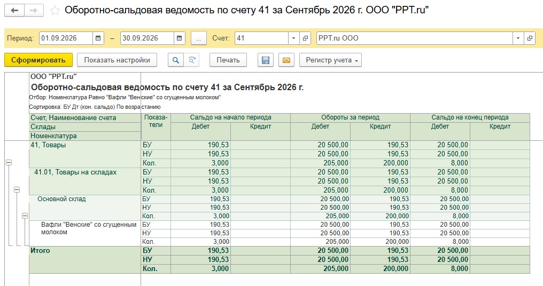Open calendar for end date 30.09.2026
Image resolution: width=543 pixels, height=286 pixels.
click(180, 38)
